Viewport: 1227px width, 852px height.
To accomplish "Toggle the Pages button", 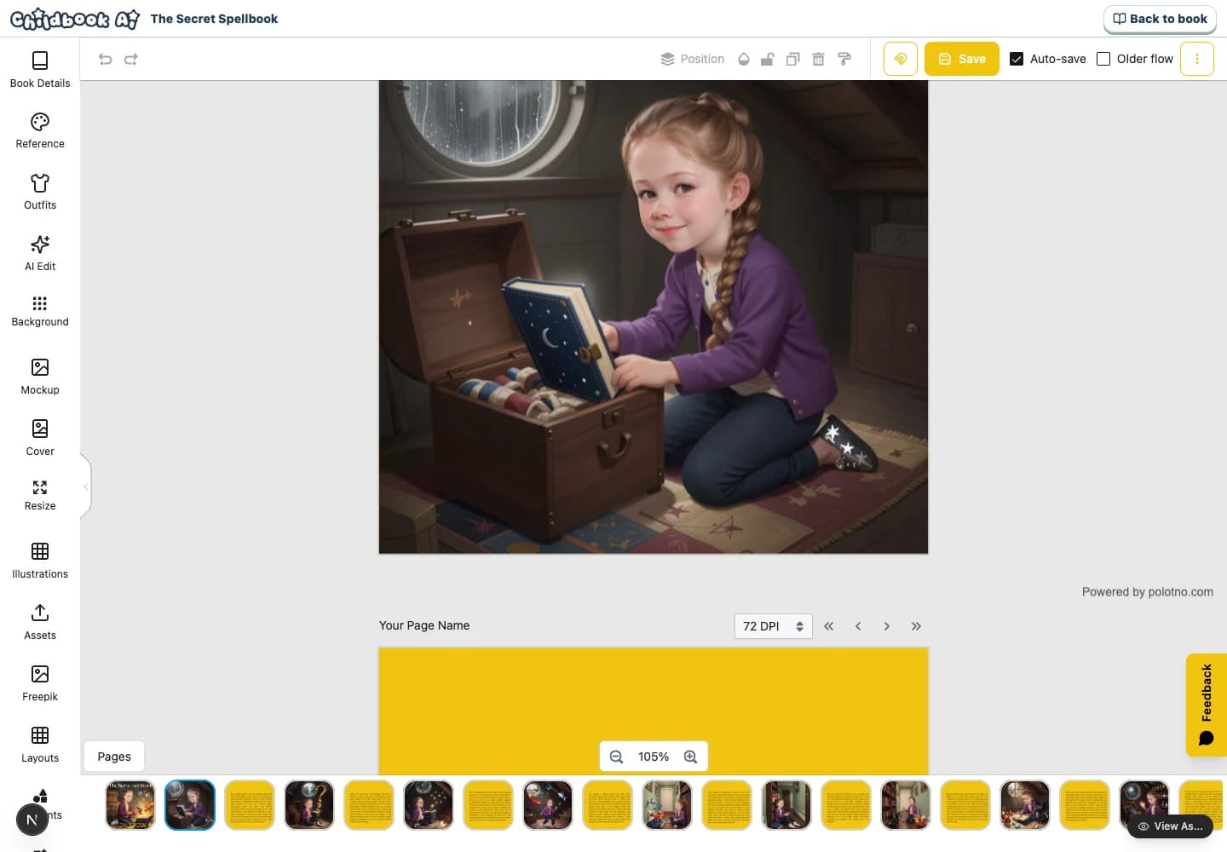I will 114,757.
